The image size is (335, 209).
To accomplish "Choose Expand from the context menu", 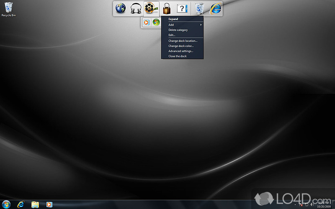I will (173, 19).
